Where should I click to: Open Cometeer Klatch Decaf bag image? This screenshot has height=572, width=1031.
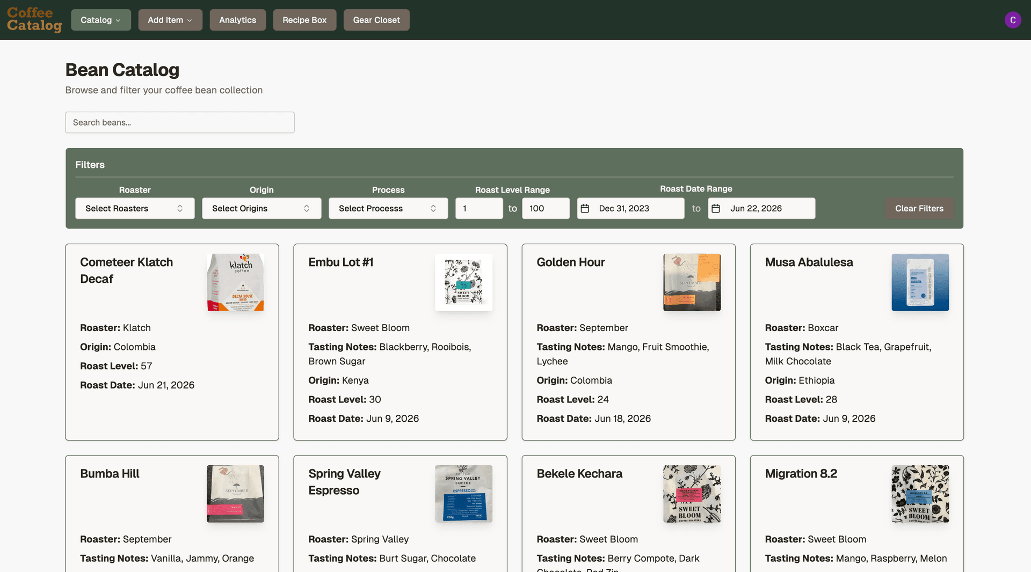click(235, 282)
